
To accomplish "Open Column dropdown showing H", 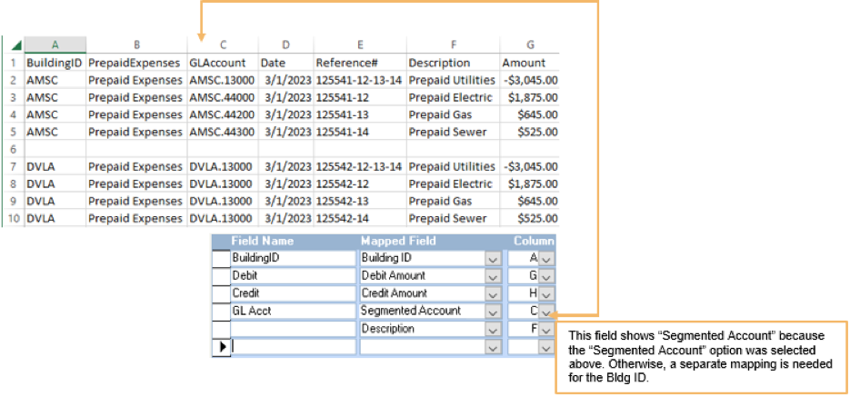I will click(x=546, y=293).
